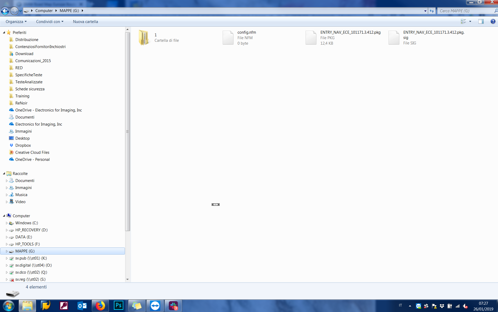The height and width of the screenshot is (312, 498).
Task: Open OneDrive - Electronics for Imaging, Inc
Action: (48, 110)
